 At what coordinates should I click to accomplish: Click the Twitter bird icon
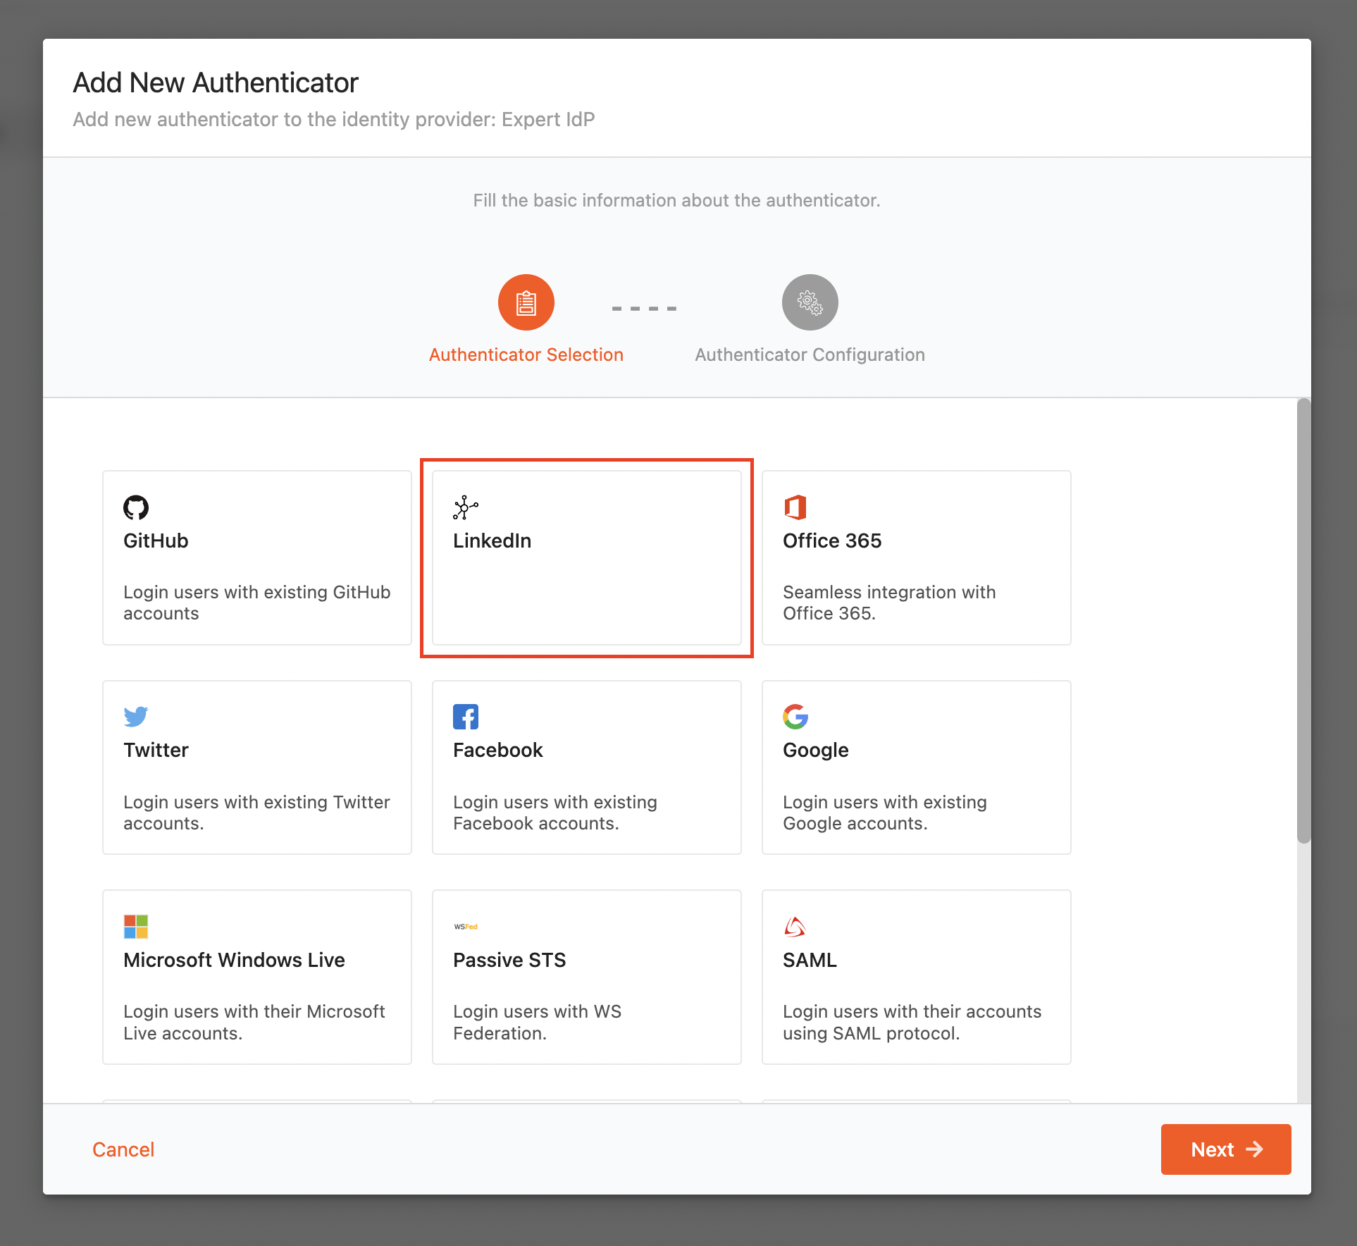[136, 716]
